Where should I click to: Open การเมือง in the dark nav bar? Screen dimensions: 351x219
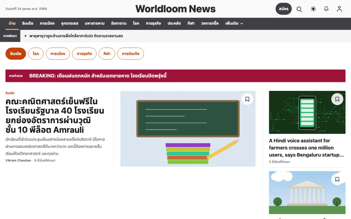pos(47,23)
